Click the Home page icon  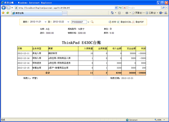click(112, 13)
